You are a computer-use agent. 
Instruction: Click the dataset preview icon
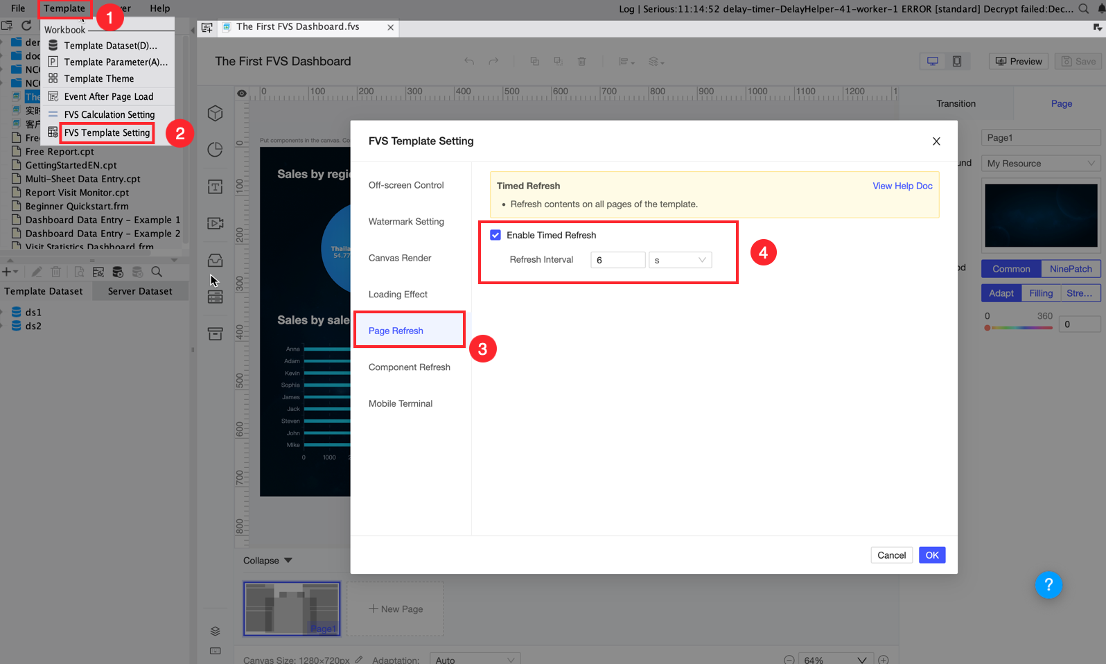[79, 272]
